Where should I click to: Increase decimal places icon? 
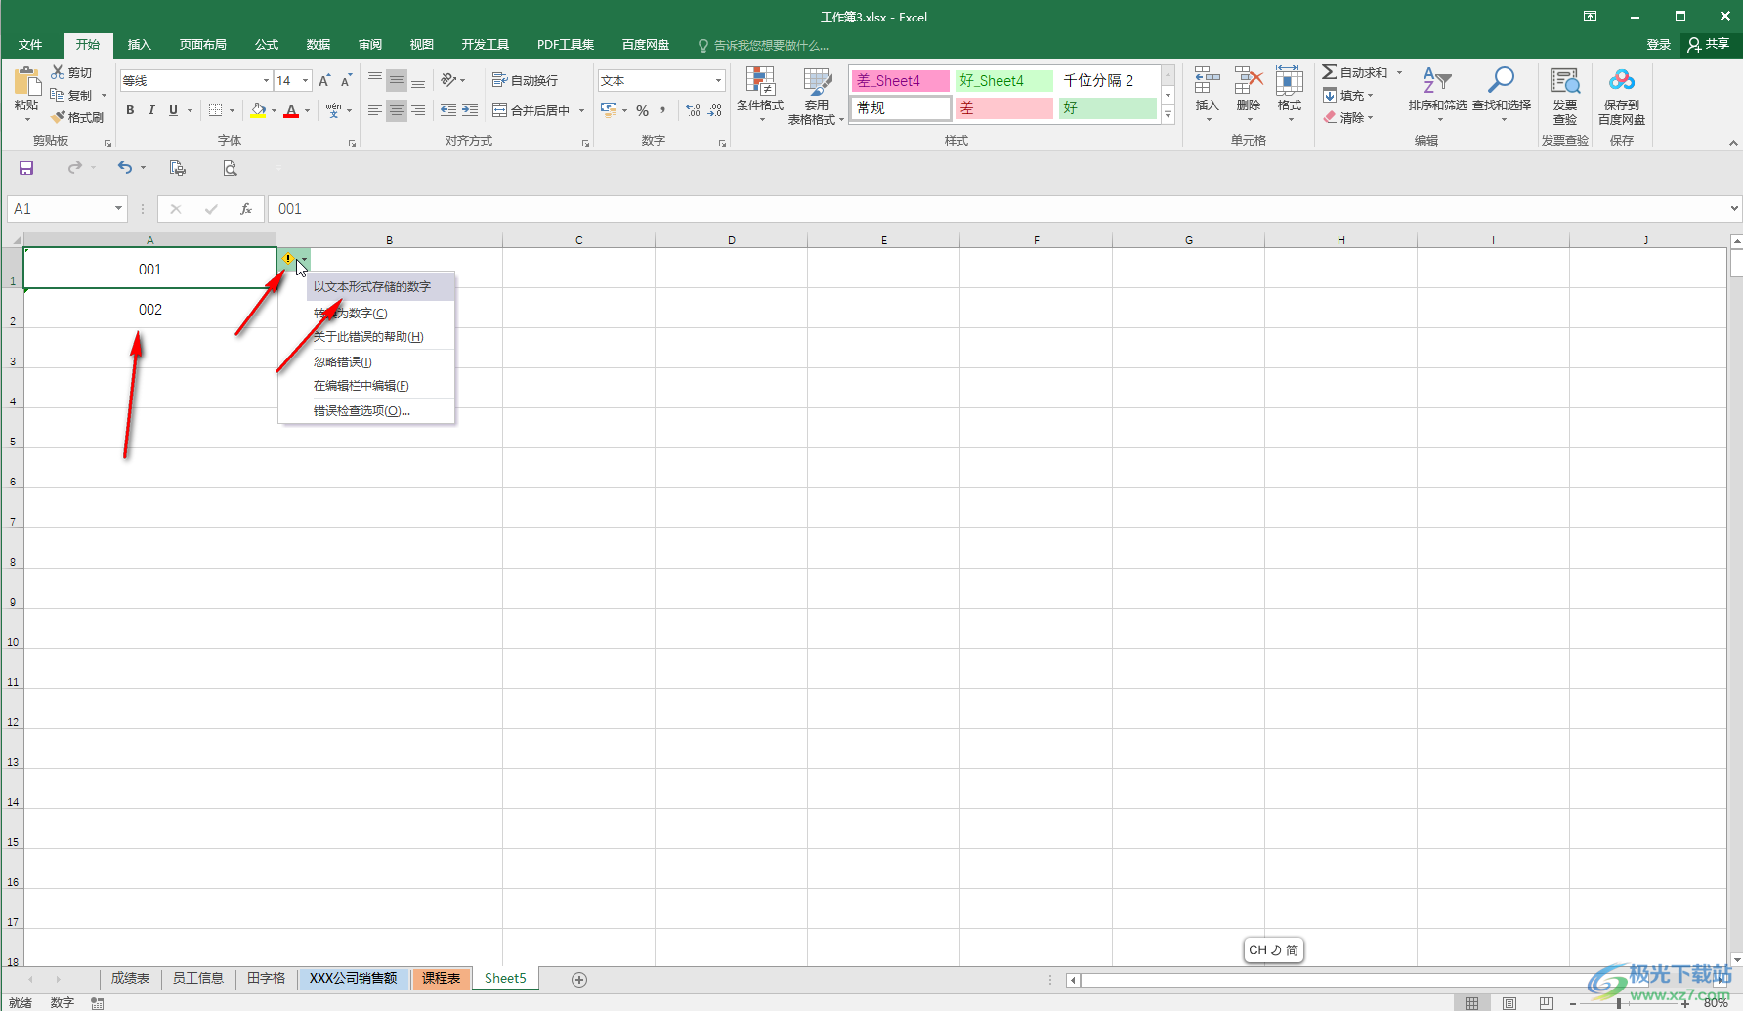(x=693, y=110)
